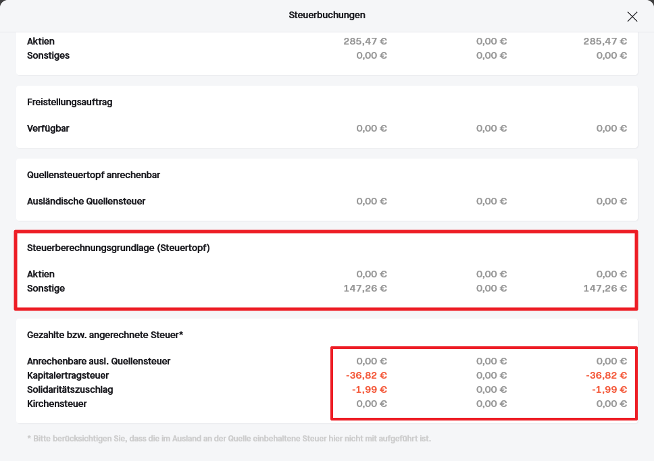This screenshot has width=654, height=461.
Task: Click the Sonstiges label in the top section
Action: (48, 55)
